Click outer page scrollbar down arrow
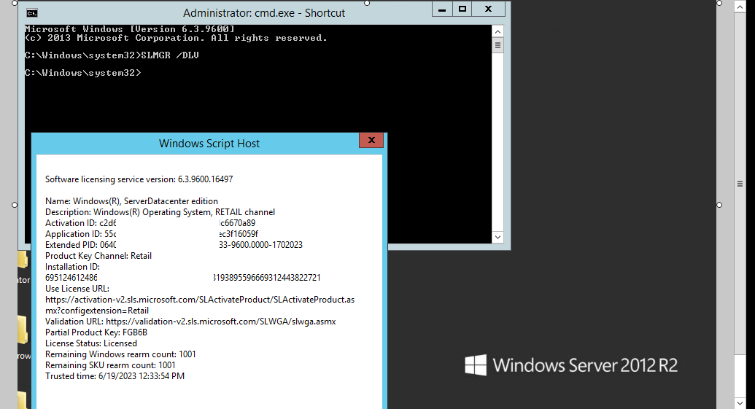The width and height of the screenshot is (755, 409). point(740,402)
